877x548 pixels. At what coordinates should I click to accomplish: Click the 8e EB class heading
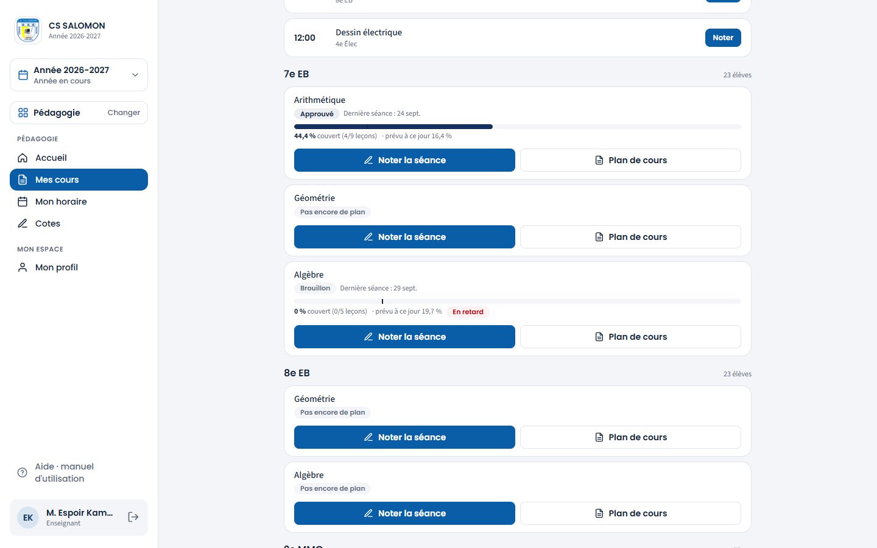[297, 373]
